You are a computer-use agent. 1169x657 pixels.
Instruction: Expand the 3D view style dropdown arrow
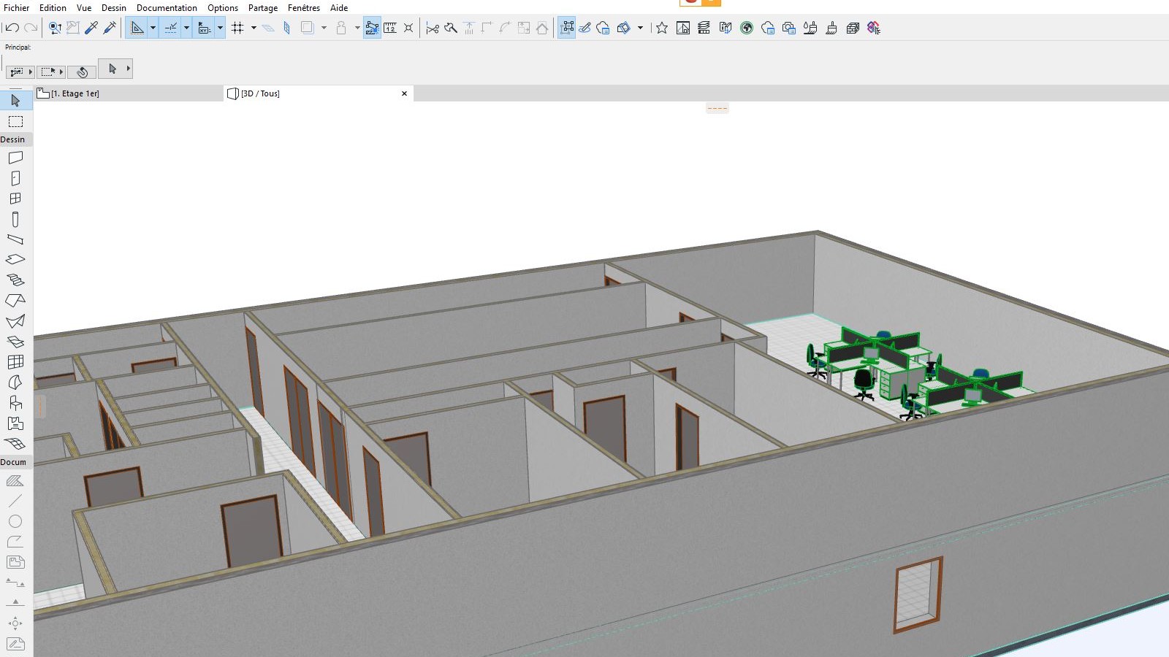(640, 28)
